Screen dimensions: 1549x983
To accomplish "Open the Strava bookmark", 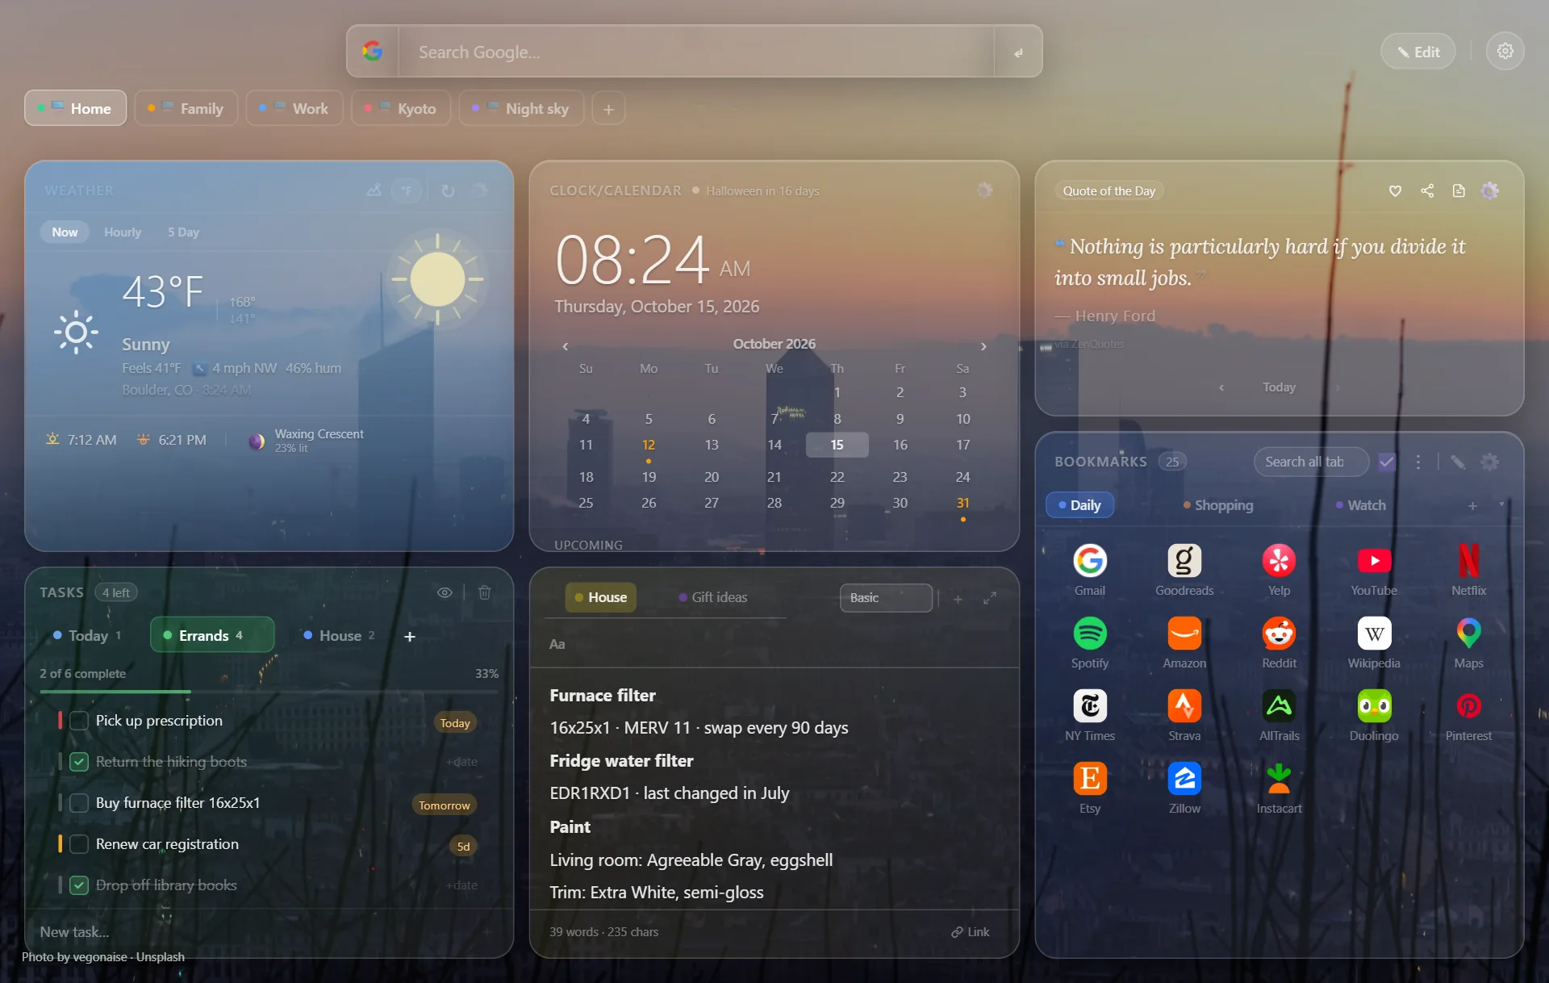I will (1184, 715).
